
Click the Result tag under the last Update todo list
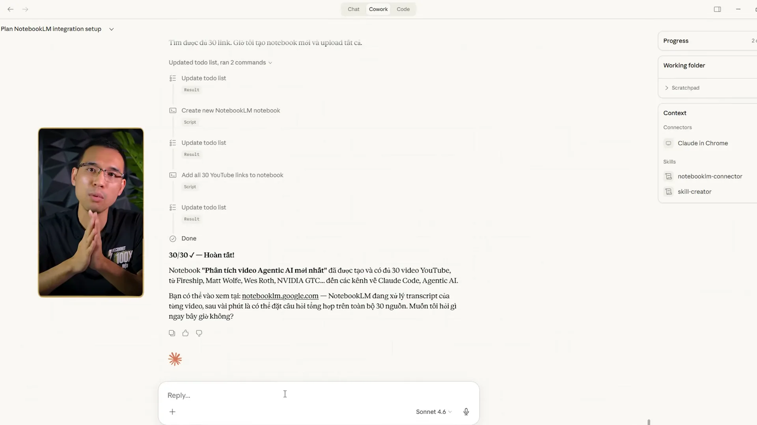pos(192,219)
